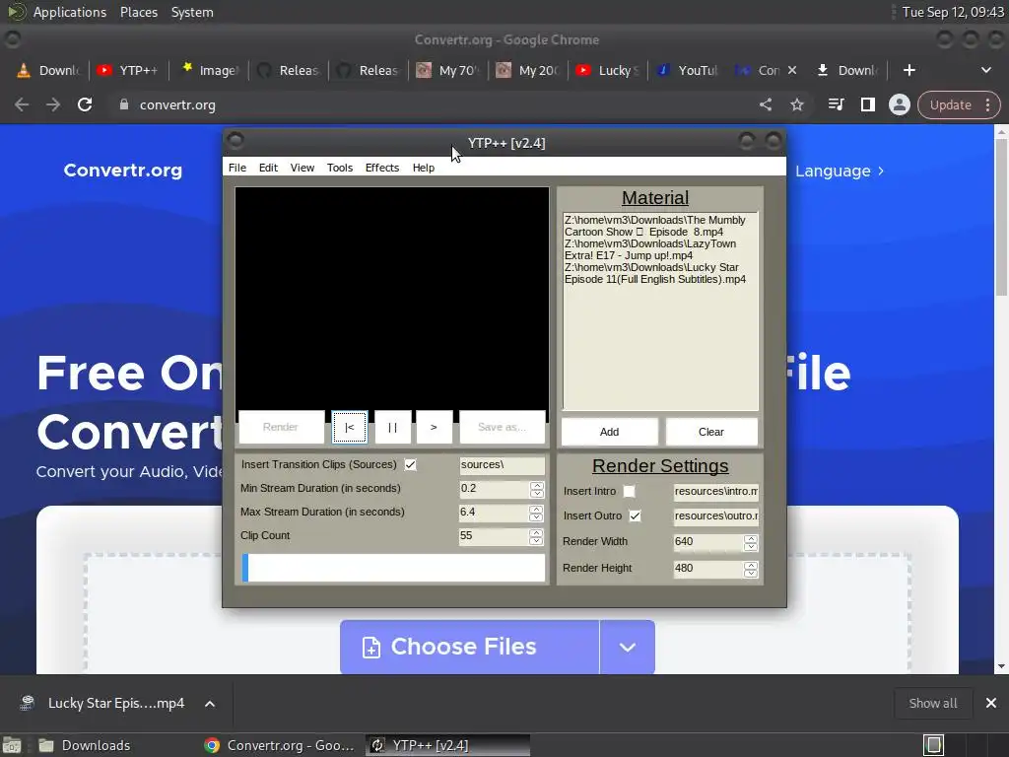
Task: Open Lucky Star download item menu
Action: [210, 704]
